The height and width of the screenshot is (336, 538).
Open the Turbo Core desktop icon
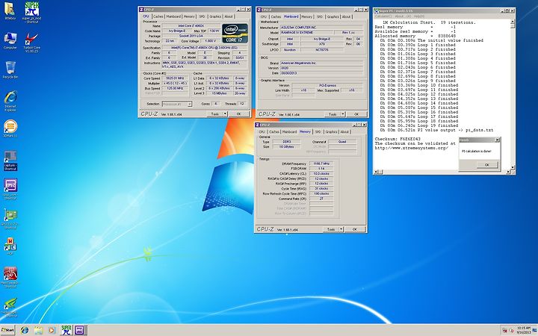32,43
